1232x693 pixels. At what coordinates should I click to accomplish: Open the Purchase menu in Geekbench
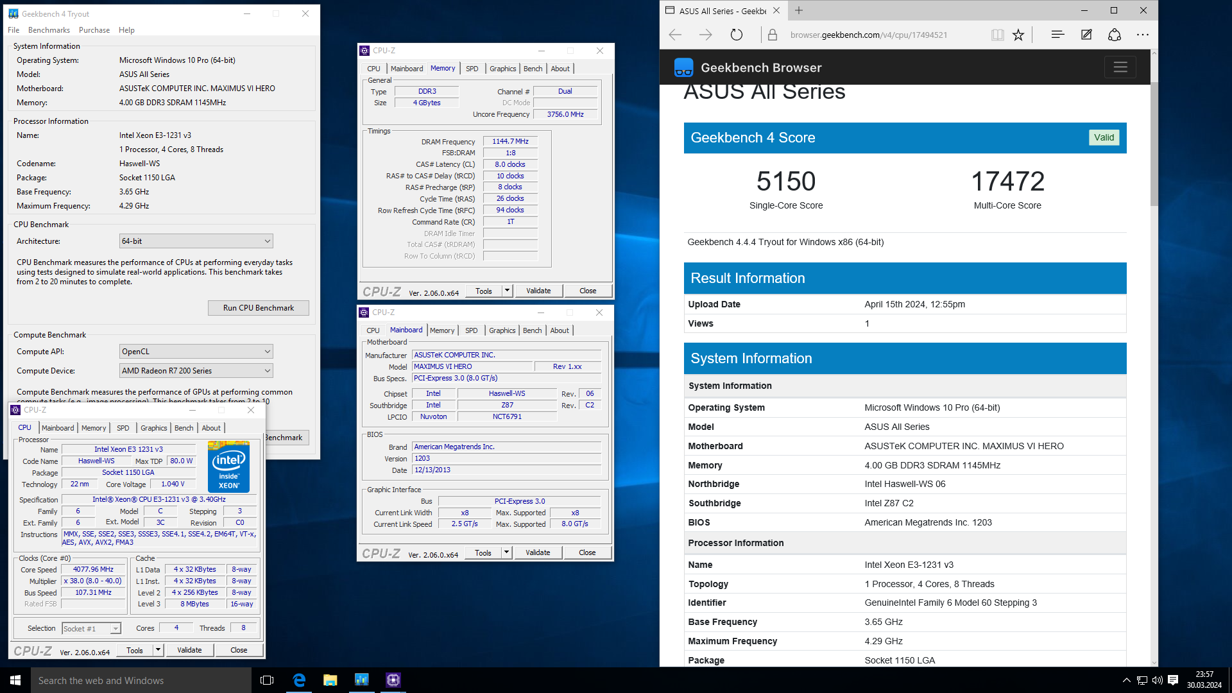pos(94,30)
